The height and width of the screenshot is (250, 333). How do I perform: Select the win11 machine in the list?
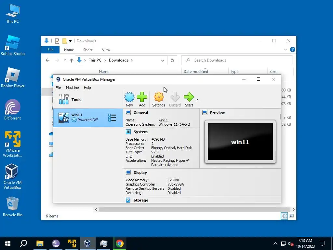(x=88, y=118)
